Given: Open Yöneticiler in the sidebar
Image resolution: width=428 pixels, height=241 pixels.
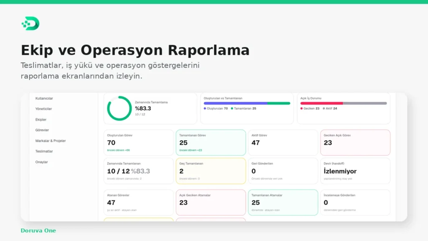Looking at the screenshot, I should 43,109.
